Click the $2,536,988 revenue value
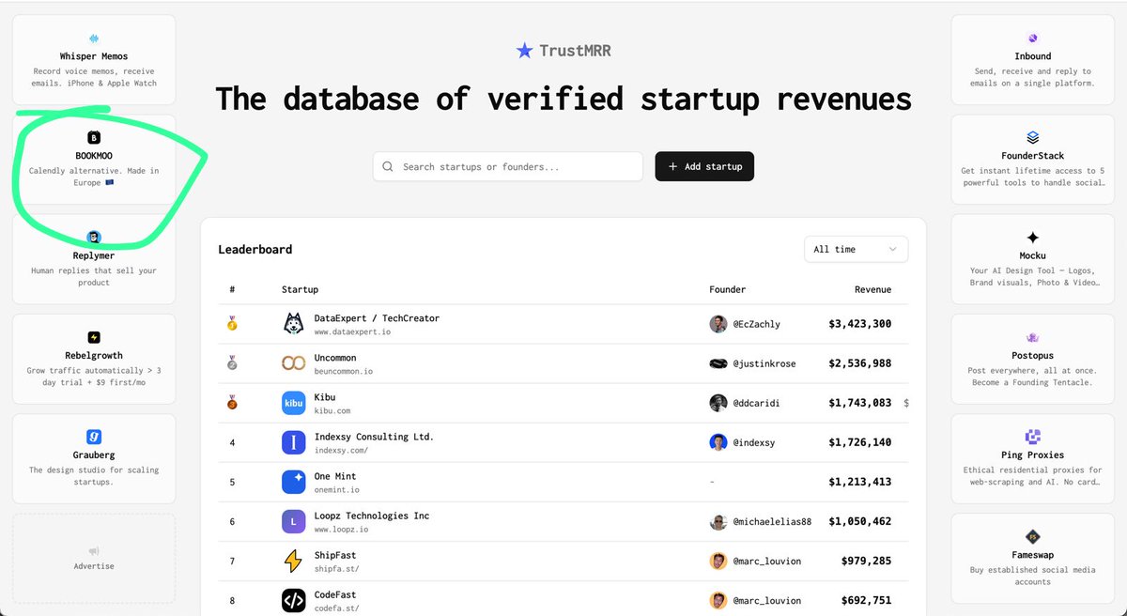 [x=860, y=363]
